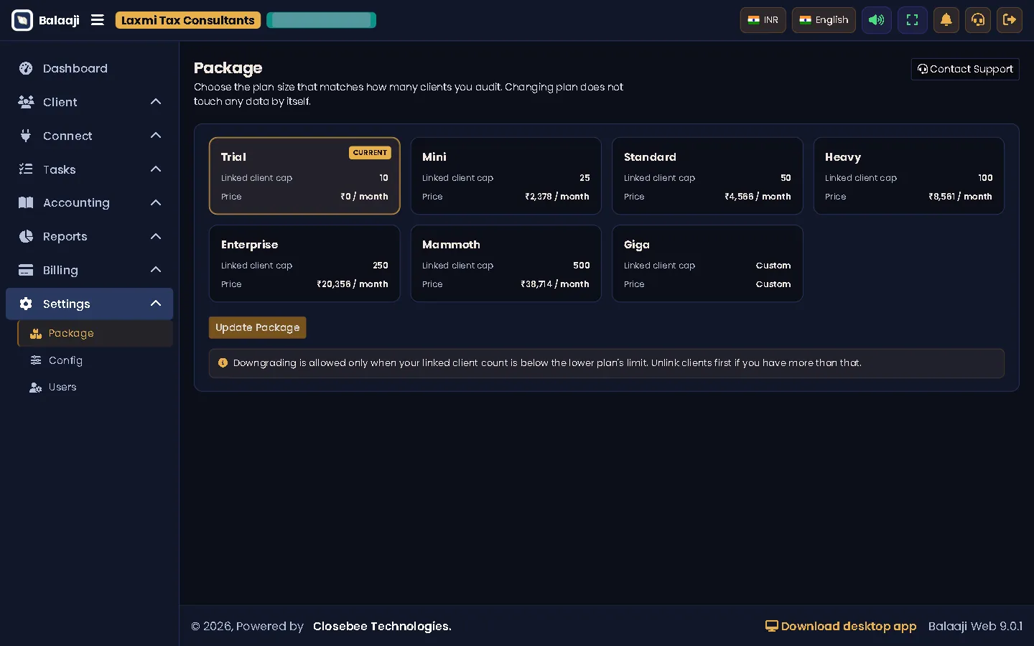1034x646 pixels.
Task: Expand the Client sidebar section
Action: tap(90, 102)
